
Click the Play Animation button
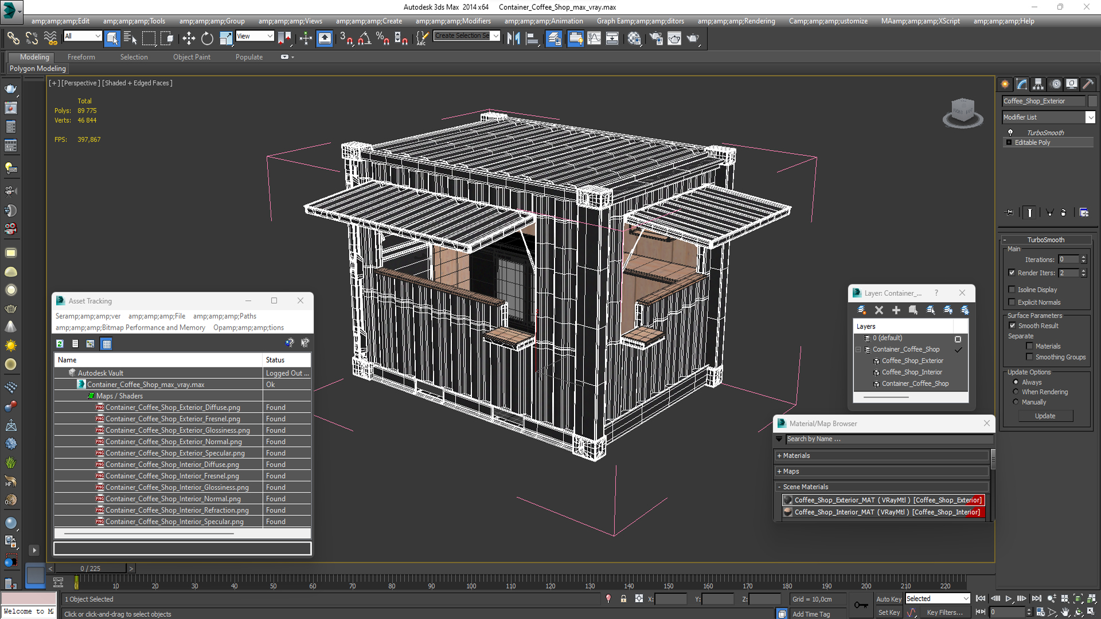click(1008, 598)
